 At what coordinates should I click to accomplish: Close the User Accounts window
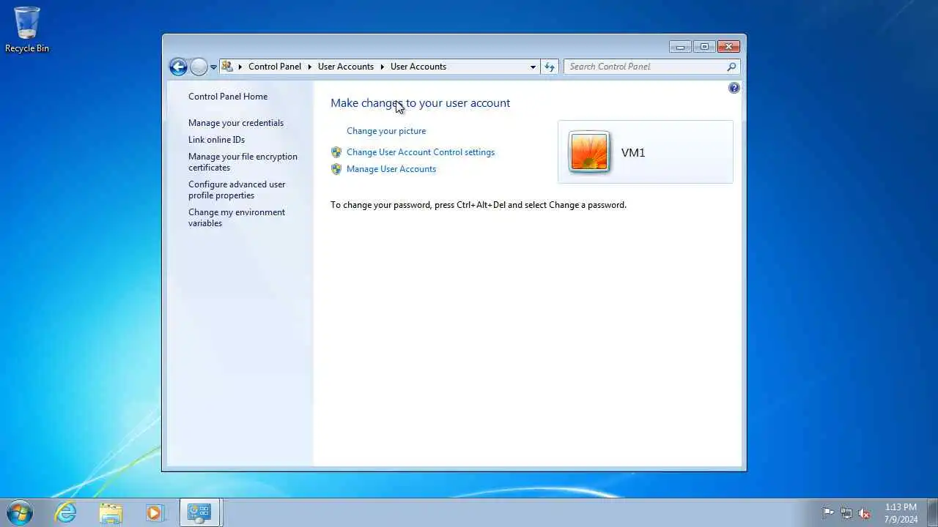(728, 47)
